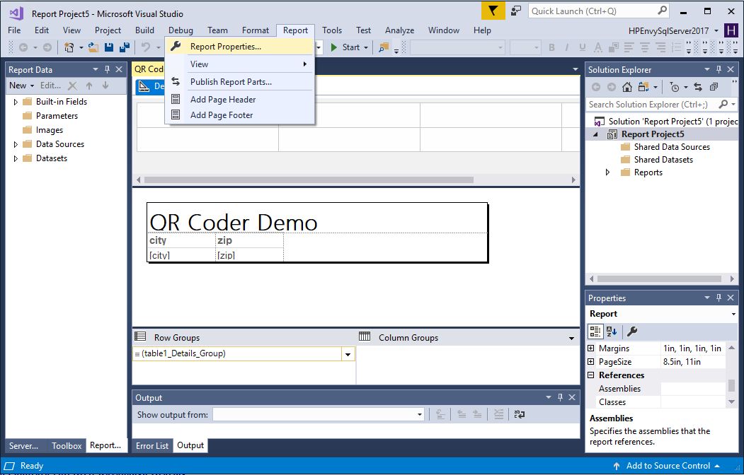The width and height of the screenshot is (744, 475).
Task: Click the Move Down arrow in Report Data
Action: pyautogui.click(x=105, y=86)
